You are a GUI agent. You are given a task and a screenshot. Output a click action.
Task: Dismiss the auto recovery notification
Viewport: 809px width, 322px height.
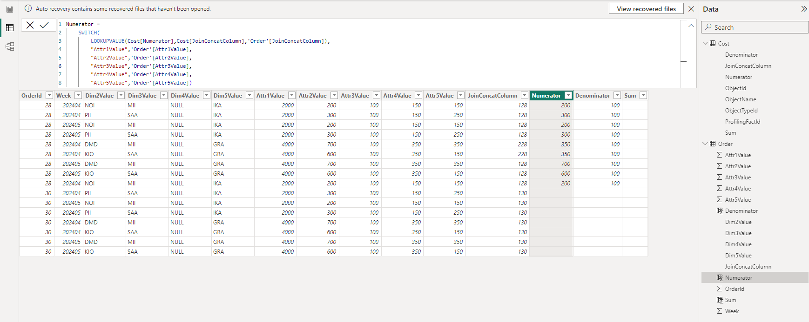point(691,9)
